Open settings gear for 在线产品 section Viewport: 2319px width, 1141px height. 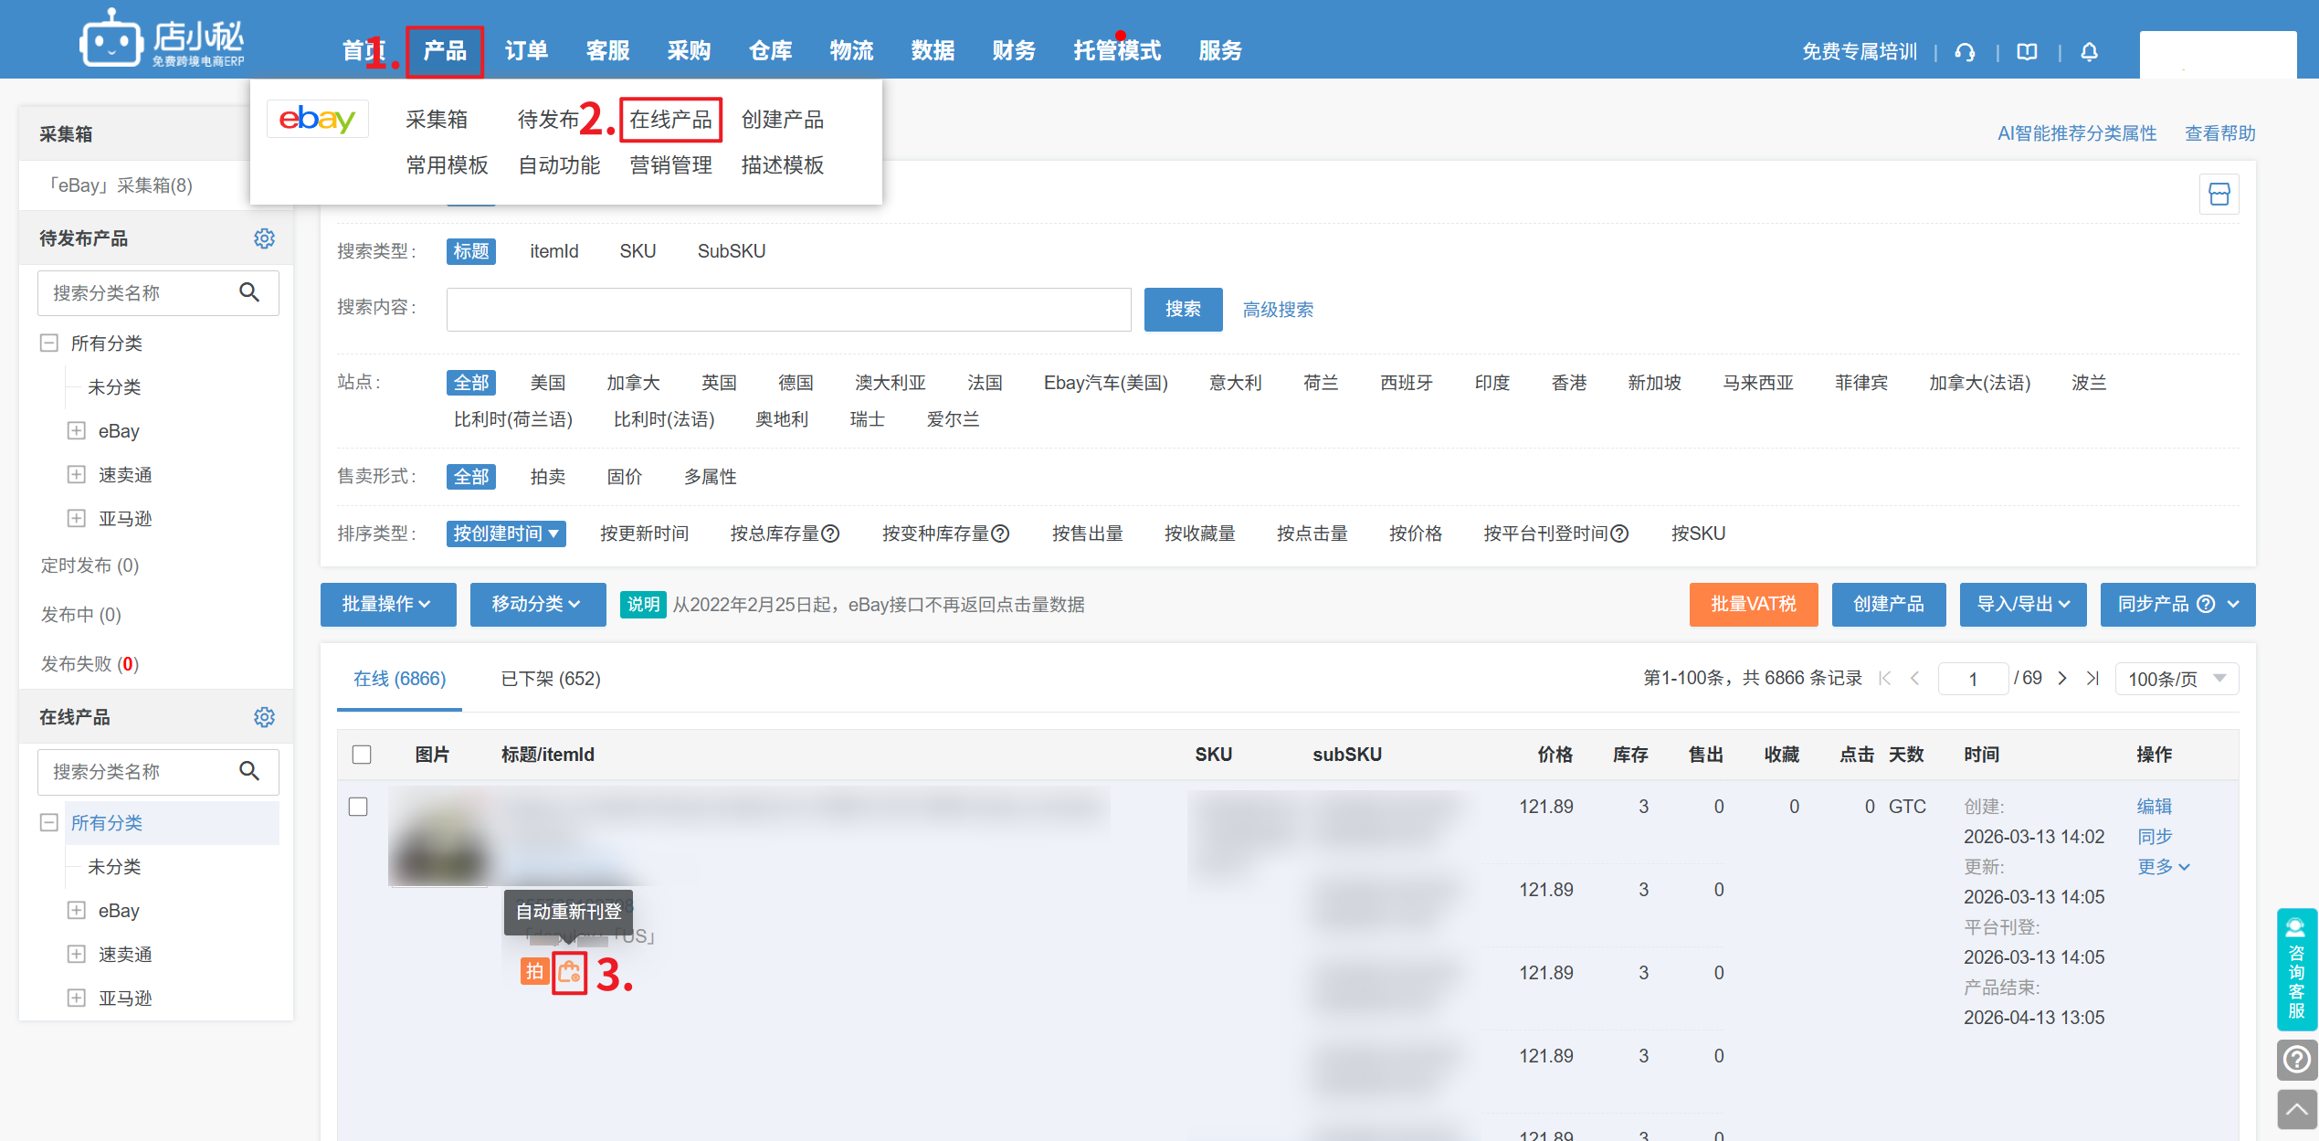point(264,717)
